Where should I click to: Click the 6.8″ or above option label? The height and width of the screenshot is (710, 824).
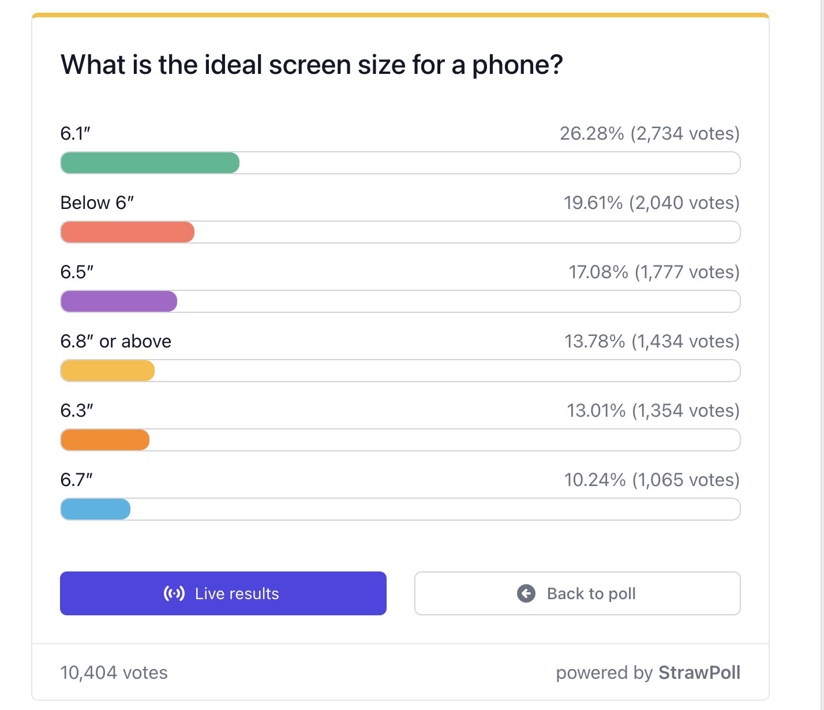pos(116,341)
